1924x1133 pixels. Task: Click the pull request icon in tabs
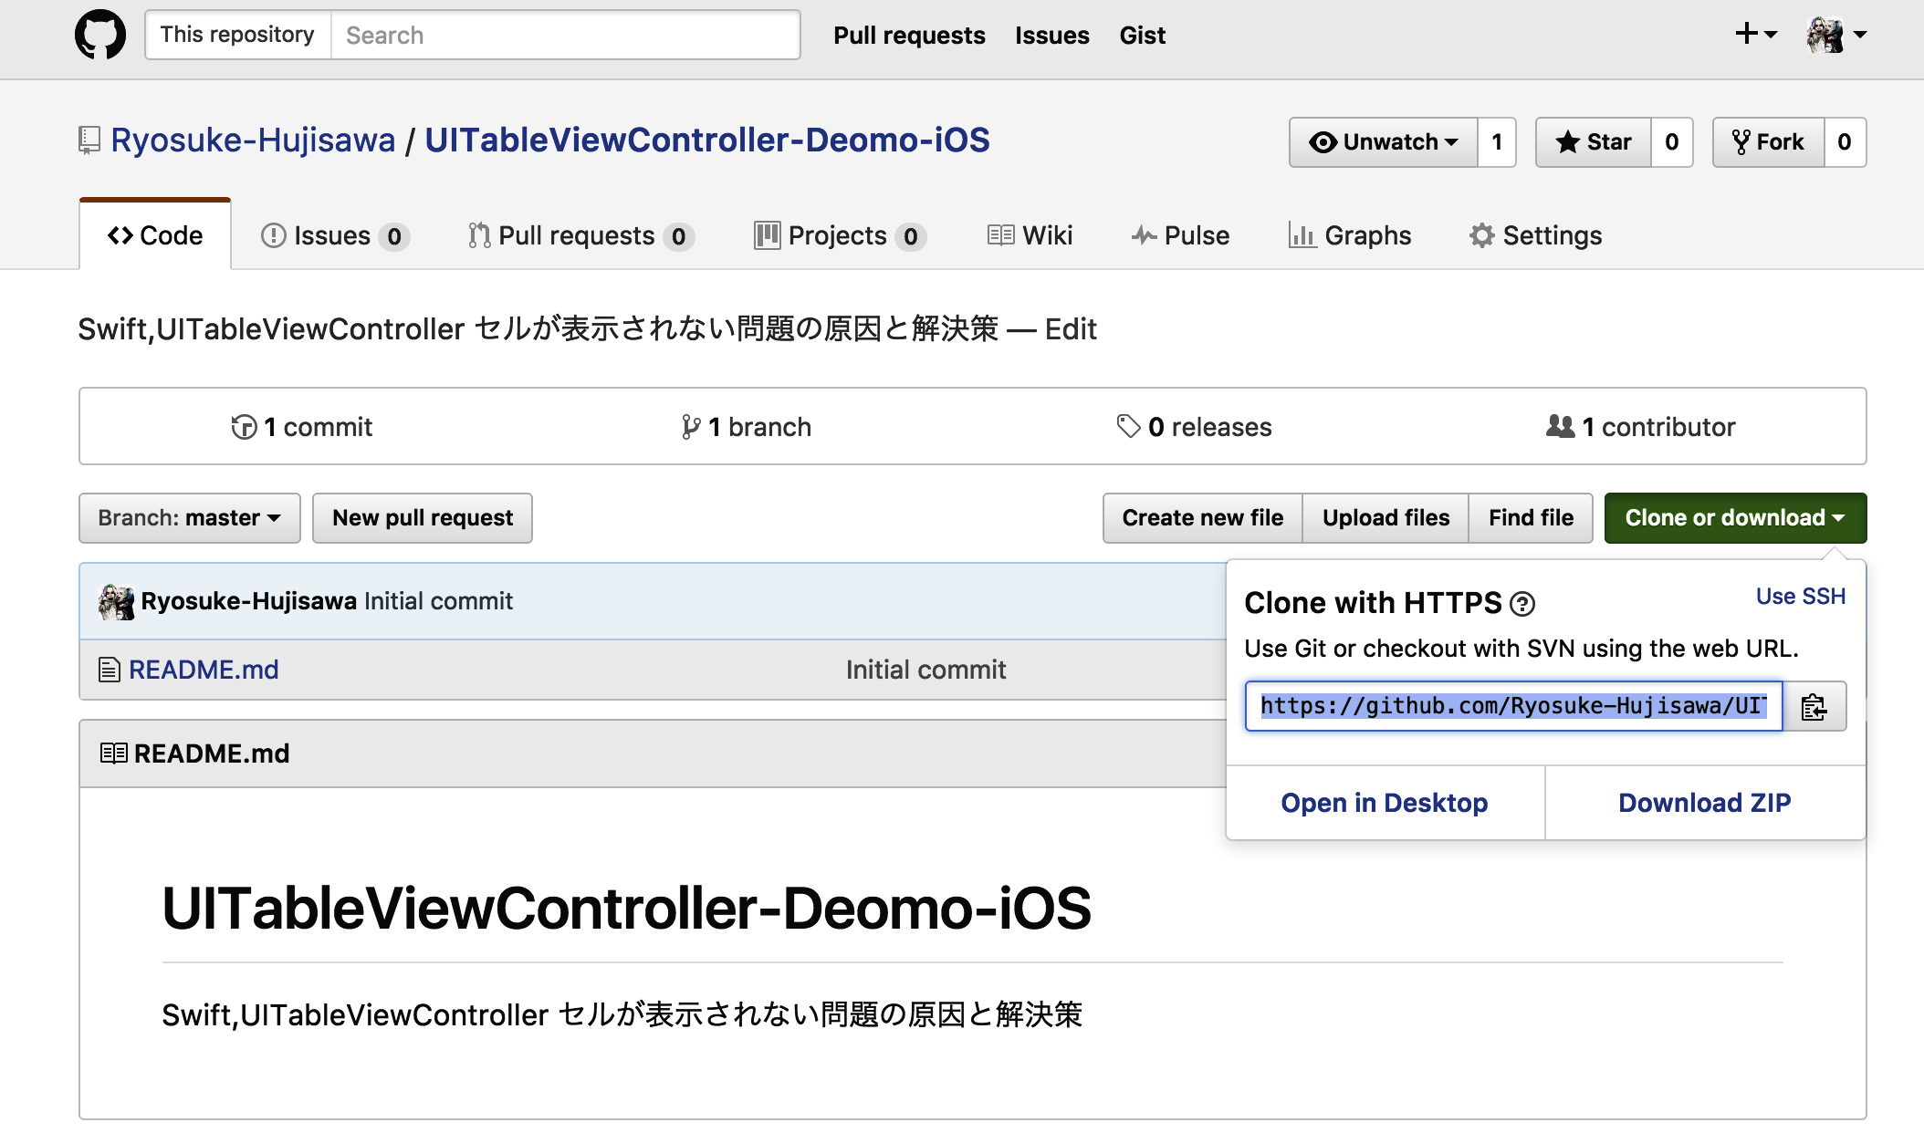click(479, 235)
